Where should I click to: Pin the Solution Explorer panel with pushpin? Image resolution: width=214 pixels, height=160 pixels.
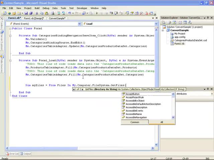coord(208,18)
